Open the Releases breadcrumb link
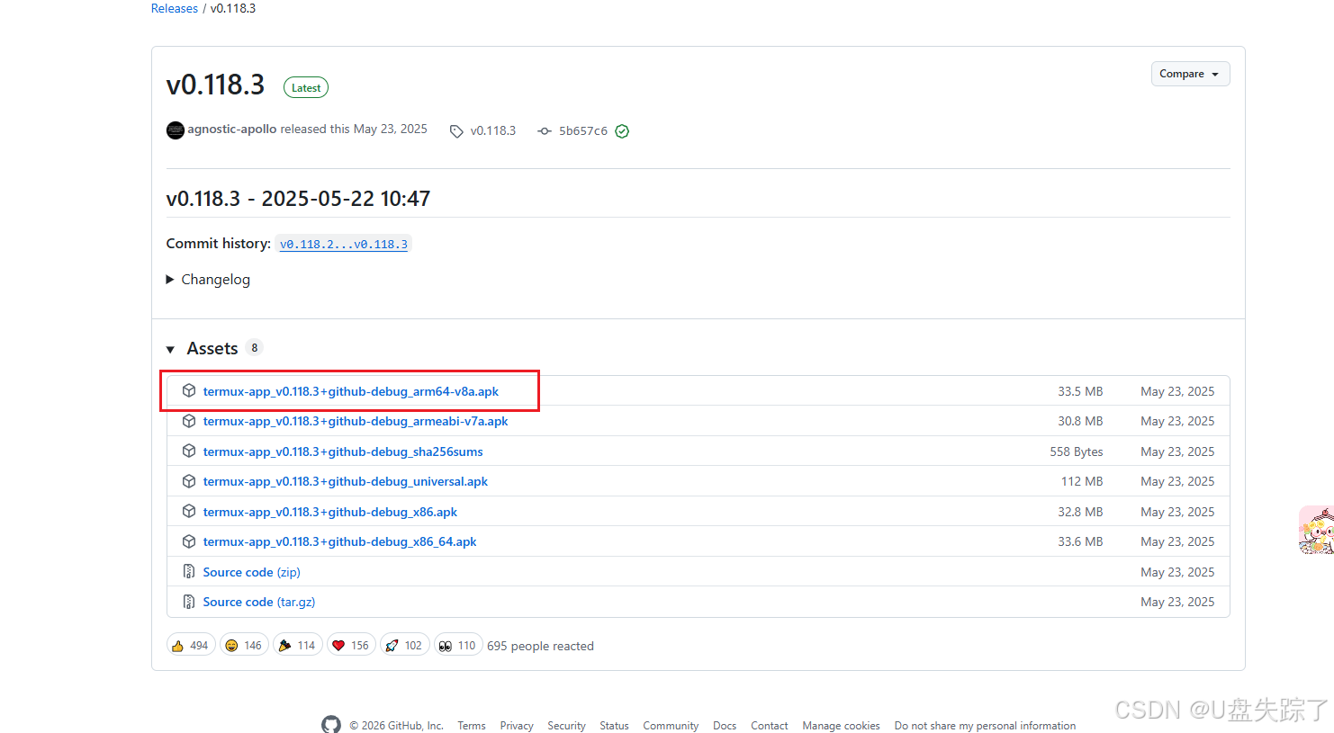The width and height of the screenshot is (1334, 733). [175, 8]
